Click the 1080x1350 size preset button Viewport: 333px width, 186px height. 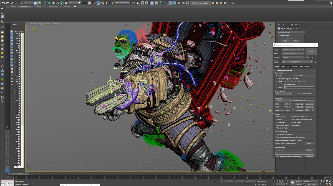(x=299, y=107)
